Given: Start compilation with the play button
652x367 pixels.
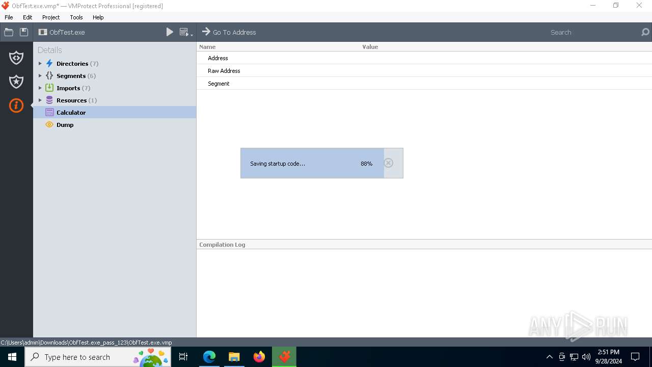Looking at the screenshot, I should coord(170,32).
